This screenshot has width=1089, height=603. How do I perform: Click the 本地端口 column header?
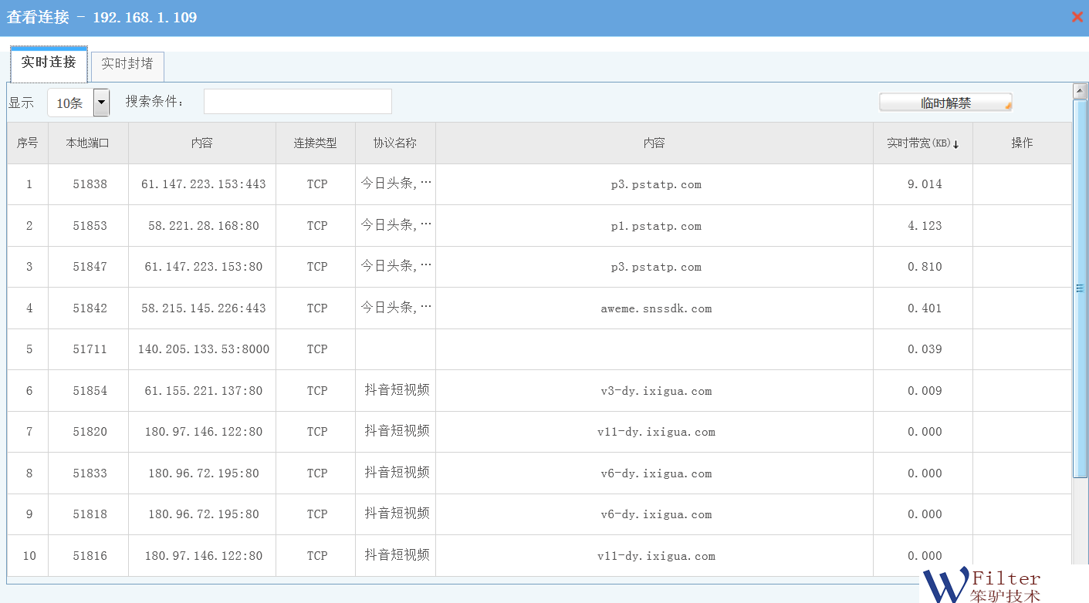coord(88,143)
